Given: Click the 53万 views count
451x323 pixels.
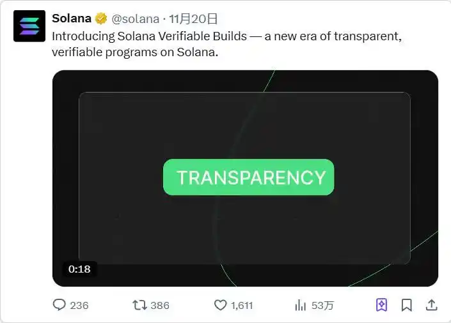Looking at the screenshot, I should pos(322,305).
